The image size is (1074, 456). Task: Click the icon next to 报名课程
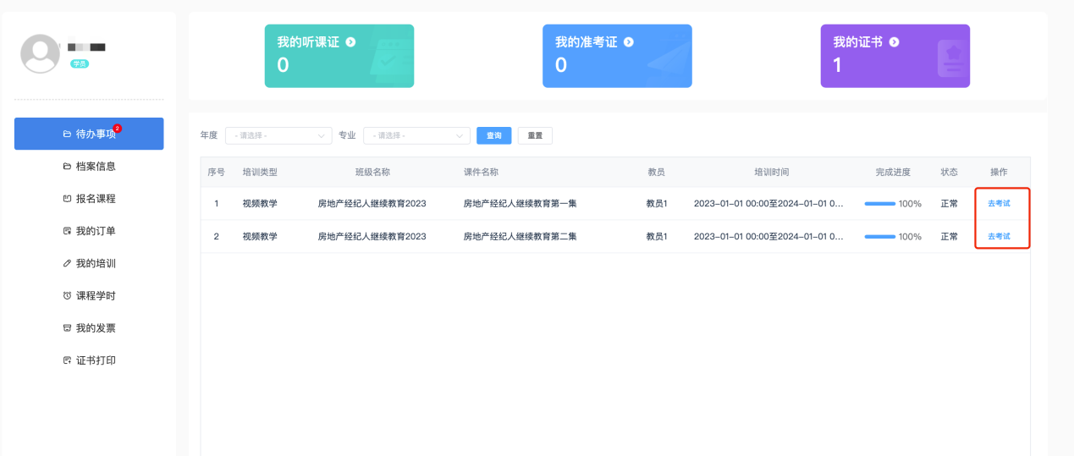point(67,199)
